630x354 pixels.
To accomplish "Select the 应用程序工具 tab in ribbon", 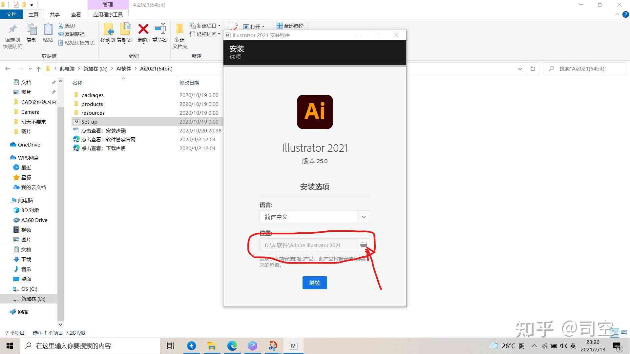I will pyautogui.click(x=107, y=14).
